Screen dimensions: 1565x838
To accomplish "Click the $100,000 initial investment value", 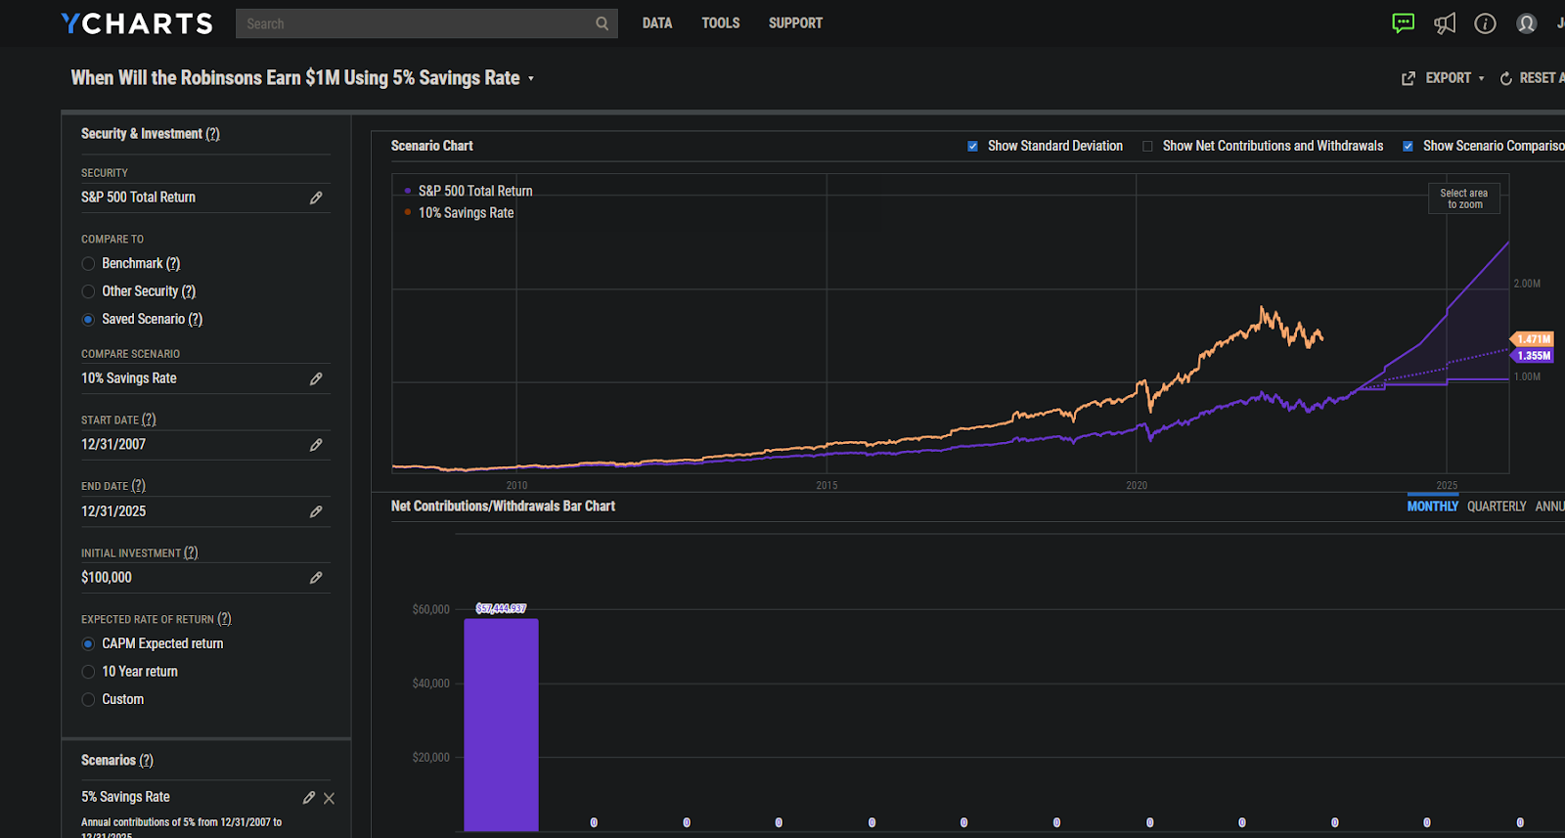I will click(107, 578).
